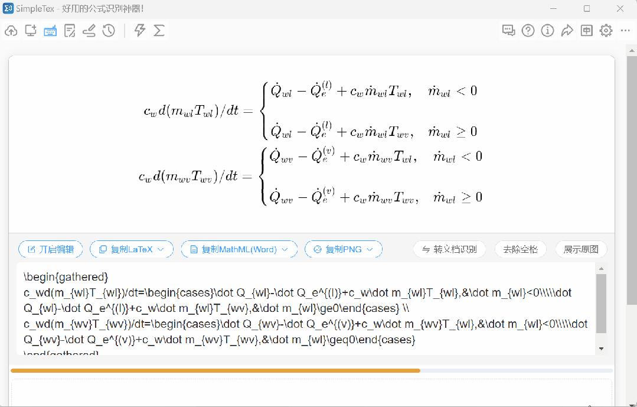Open the settings gear icon
Image resolution: width=637 pixels, height=407 pixels.
click(606, 31)
